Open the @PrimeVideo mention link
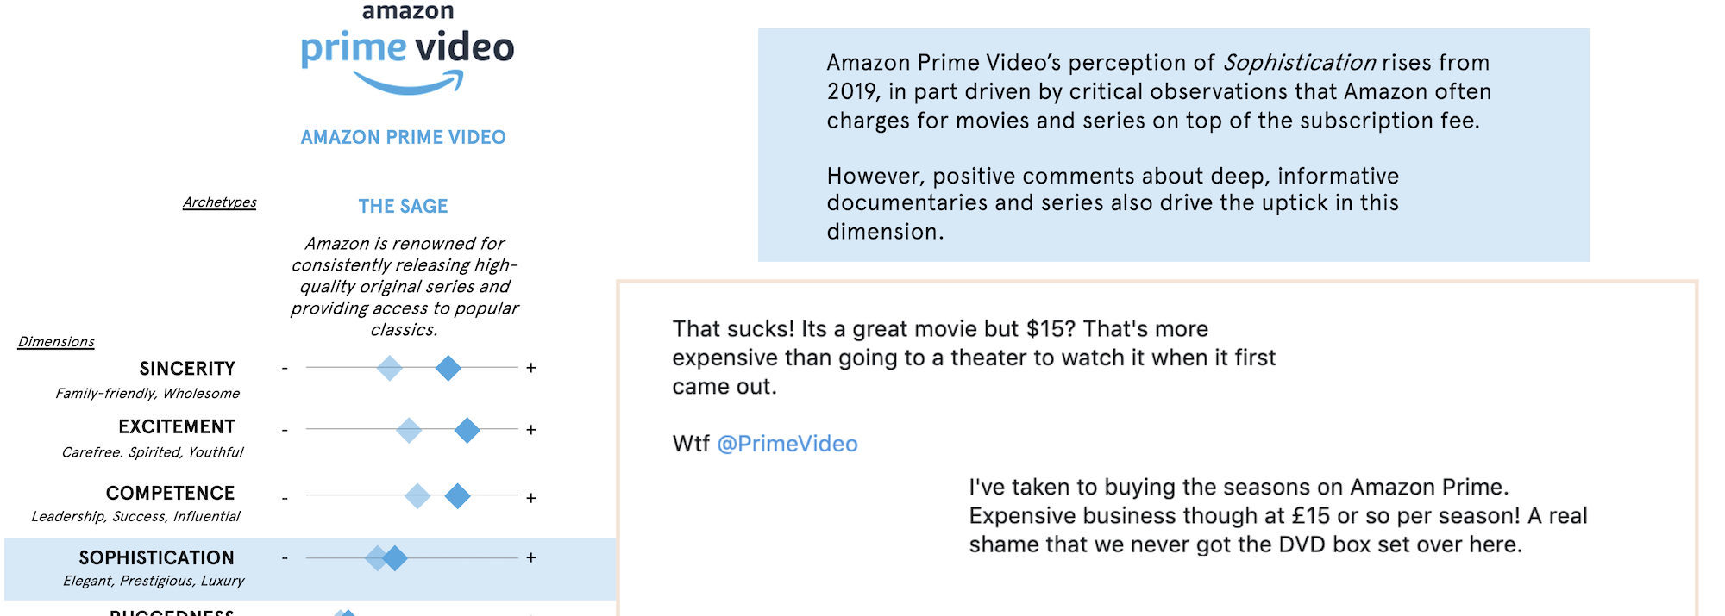The width and height of the screenshot is (1725, 616). (x=787, y=444)
